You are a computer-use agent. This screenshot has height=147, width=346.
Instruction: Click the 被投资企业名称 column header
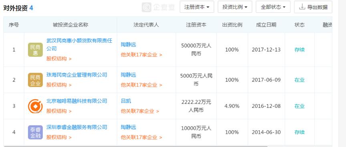70,25
